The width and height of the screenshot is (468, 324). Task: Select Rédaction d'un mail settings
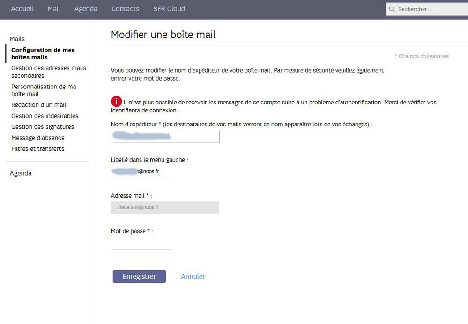coord(39,104)
